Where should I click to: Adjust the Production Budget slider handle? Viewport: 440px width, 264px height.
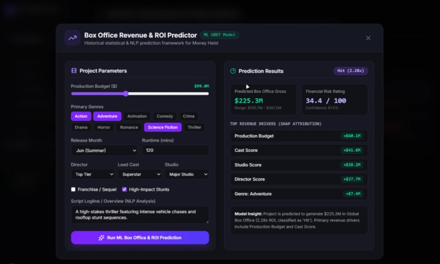click(126, 94)
